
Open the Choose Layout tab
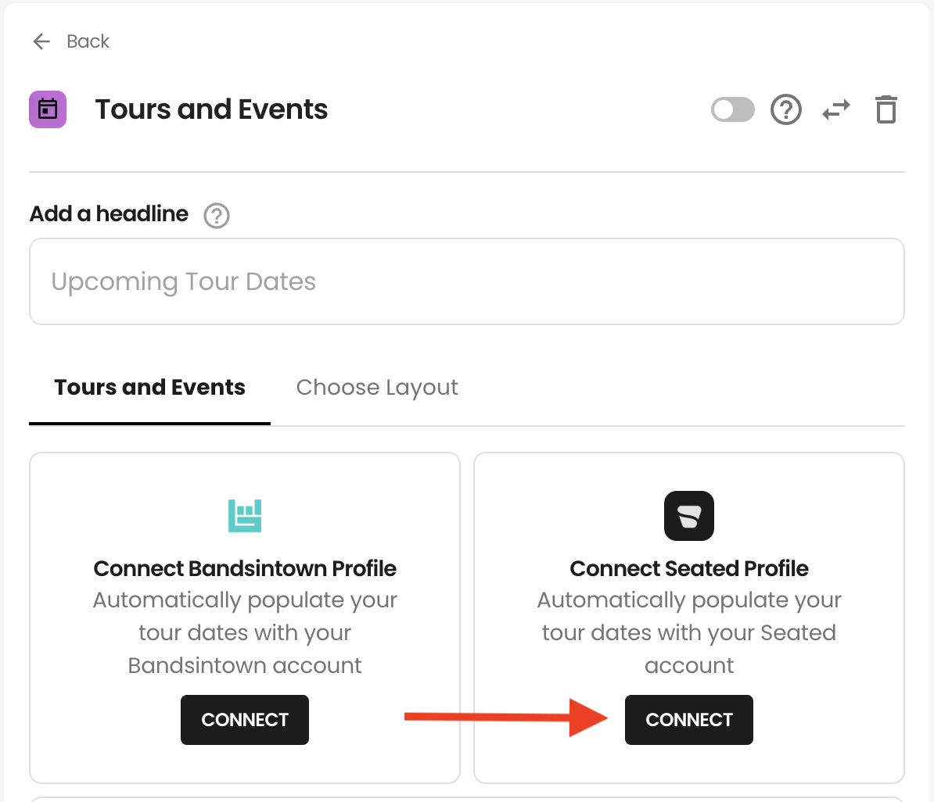[377, 388]
